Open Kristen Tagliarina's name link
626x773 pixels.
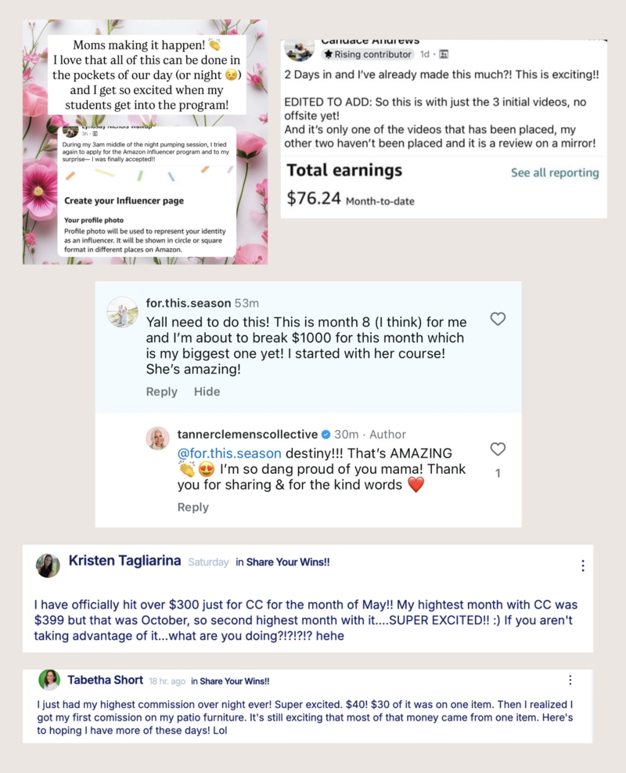click(x=124, y=561)
